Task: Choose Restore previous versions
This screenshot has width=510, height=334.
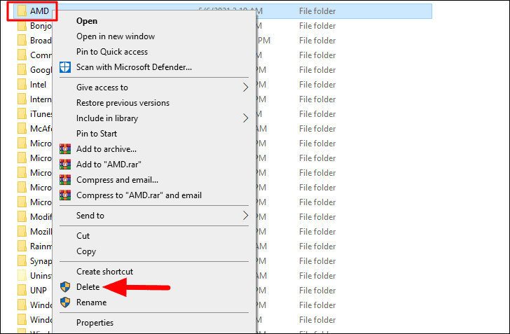Action: [123, 103]
